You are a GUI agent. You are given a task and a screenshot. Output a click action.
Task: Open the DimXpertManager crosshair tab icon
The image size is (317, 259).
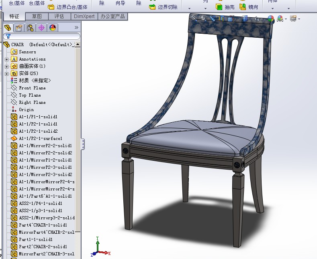(41, 28)
